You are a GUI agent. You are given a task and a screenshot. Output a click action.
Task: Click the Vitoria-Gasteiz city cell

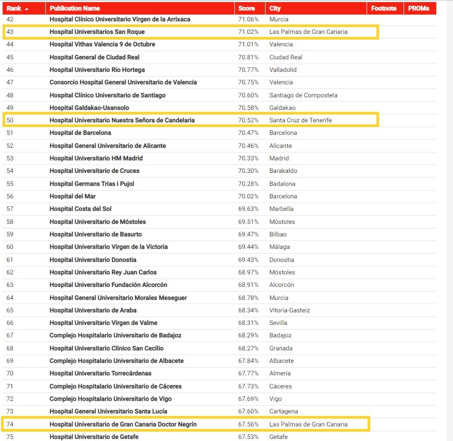(290, 310)
